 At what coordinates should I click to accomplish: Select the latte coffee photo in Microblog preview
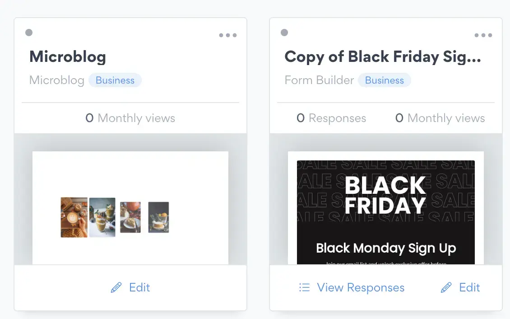point(74,217)
